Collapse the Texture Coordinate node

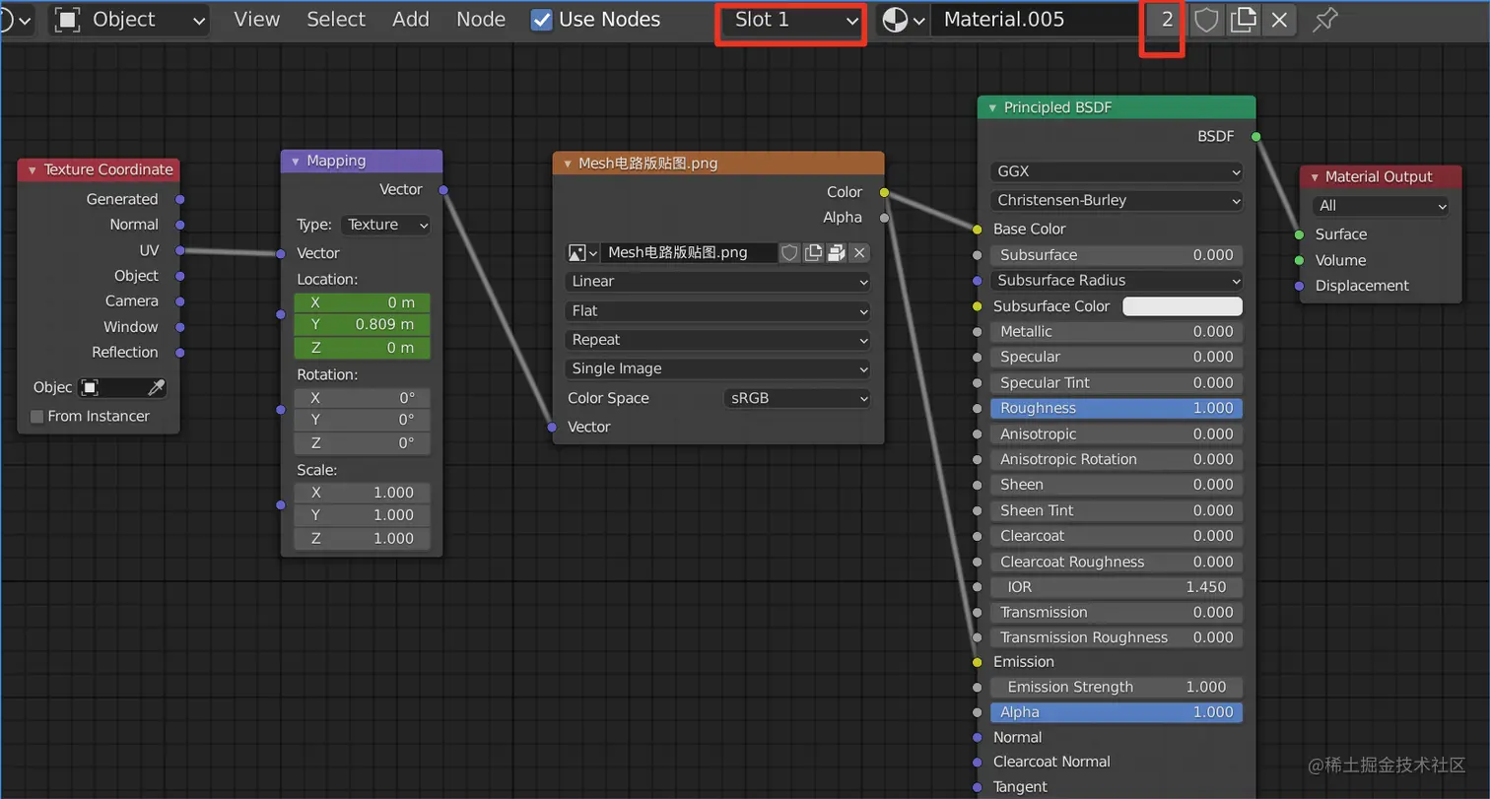point(33,170)
